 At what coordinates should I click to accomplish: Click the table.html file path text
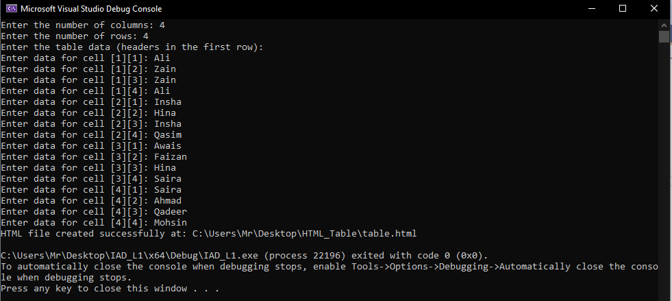tap(304, 234)
